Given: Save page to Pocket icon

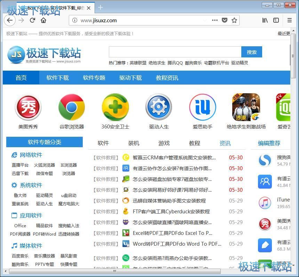Looking at the screenshot, I should [x=225, y=20].
